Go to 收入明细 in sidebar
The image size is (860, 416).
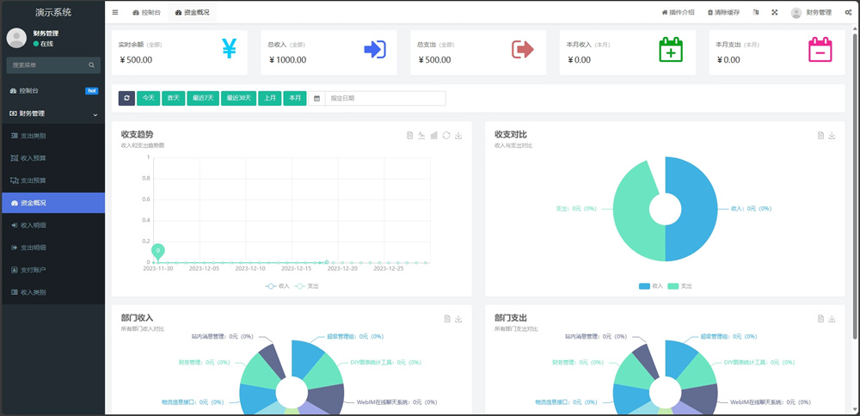pos(52,225)
